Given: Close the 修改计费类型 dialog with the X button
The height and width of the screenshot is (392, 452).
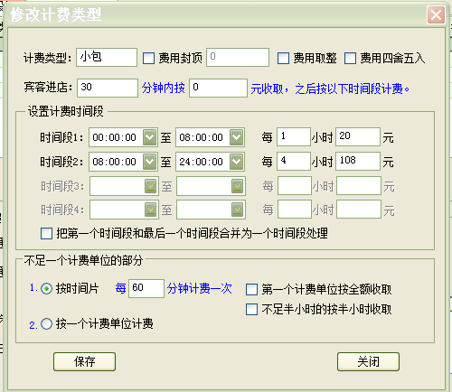Looking at the screenshot, I should point(436,14).
